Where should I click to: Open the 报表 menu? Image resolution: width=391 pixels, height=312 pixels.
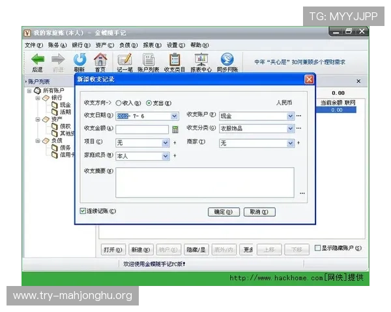(x=151, y=45)
